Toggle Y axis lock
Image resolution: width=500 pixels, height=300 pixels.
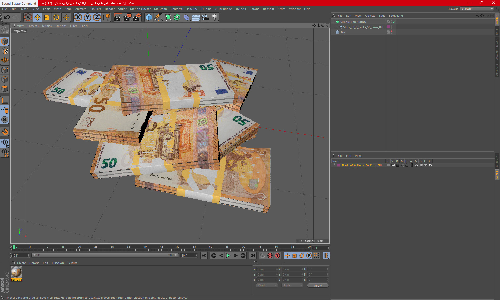click(x=87, y=17)
